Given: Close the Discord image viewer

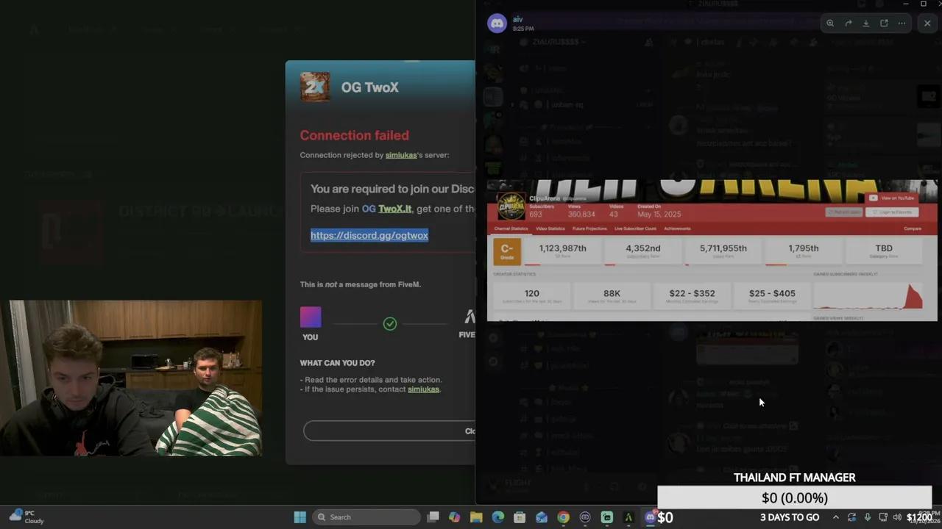Looking at the screenshot, I should point(927,24).
